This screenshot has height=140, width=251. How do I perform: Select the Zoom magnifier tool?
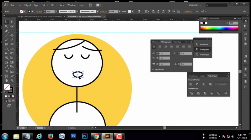click(x=12, y=81)
